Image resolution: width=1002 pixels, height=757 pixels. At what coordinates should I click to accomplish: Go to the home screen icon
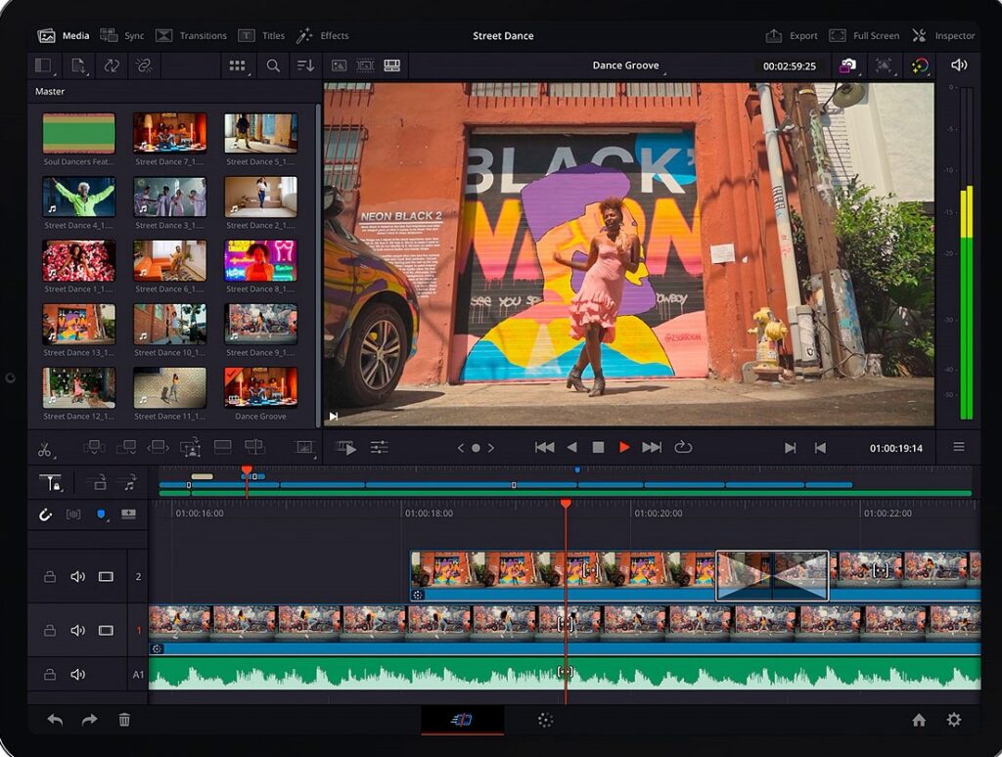919,720
